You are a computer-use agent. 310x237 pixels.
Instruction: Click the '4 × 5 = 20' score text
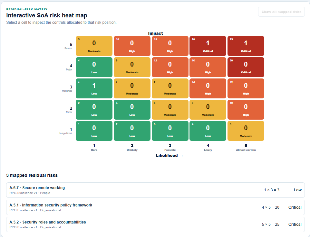[x=271, y=207]
